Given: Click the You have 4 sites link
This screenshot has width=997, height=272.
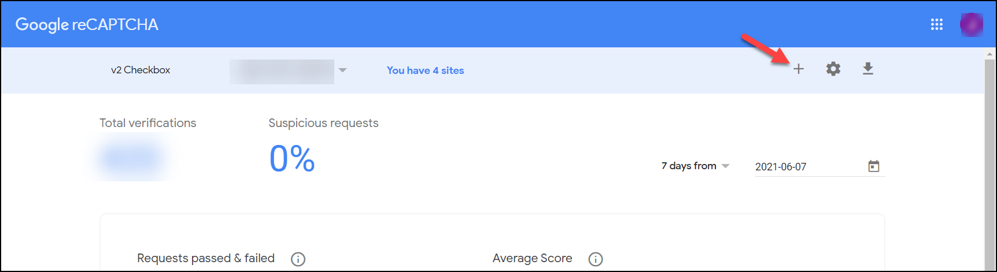Looking at the screenshot, I should [x=425, y=70].
